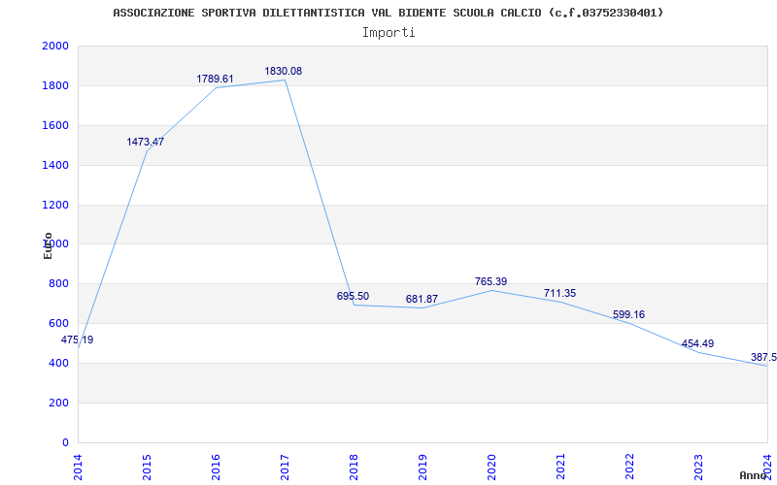Click the 2024 x-axis label
The height and width of the screenshot is (485, 777).
click(x=767, y=467)
